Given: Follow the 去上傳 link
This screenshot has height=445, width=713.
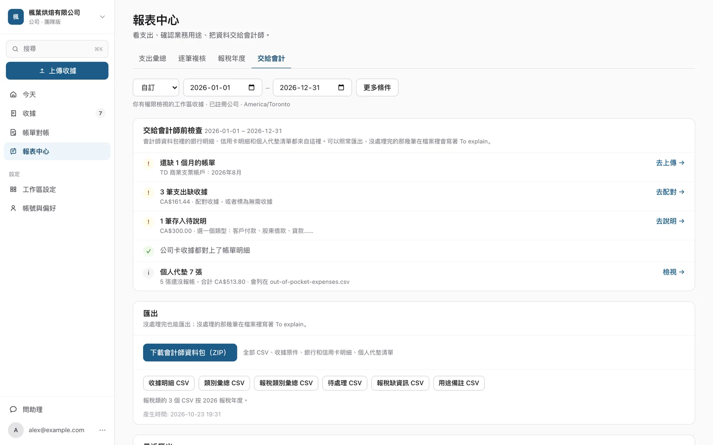Looking at the screenshot, I should (x=670, y=163).
